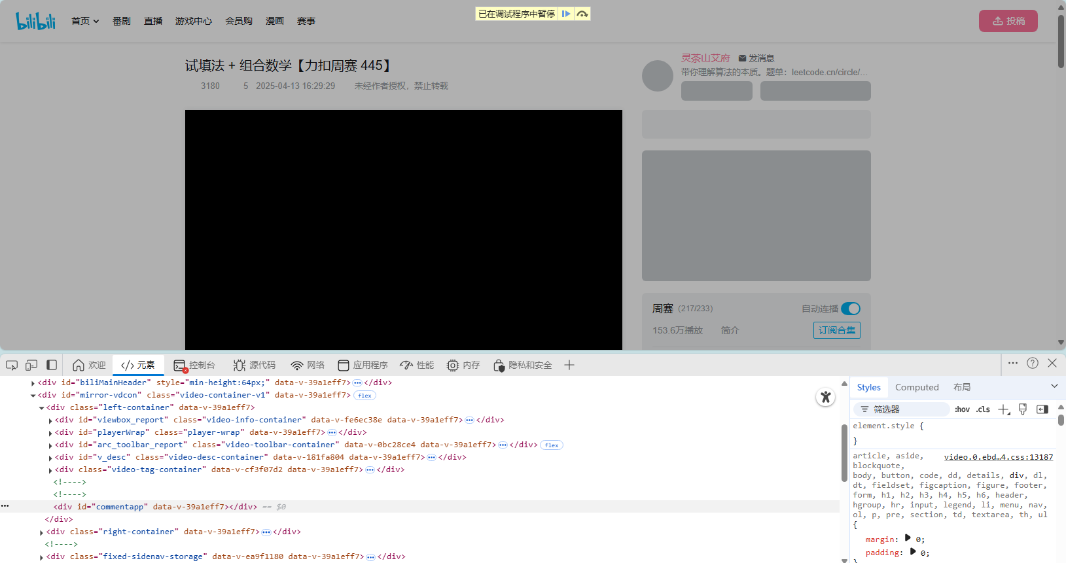
Task: Click 订阅合集 subscribe button
Action: 837,330
